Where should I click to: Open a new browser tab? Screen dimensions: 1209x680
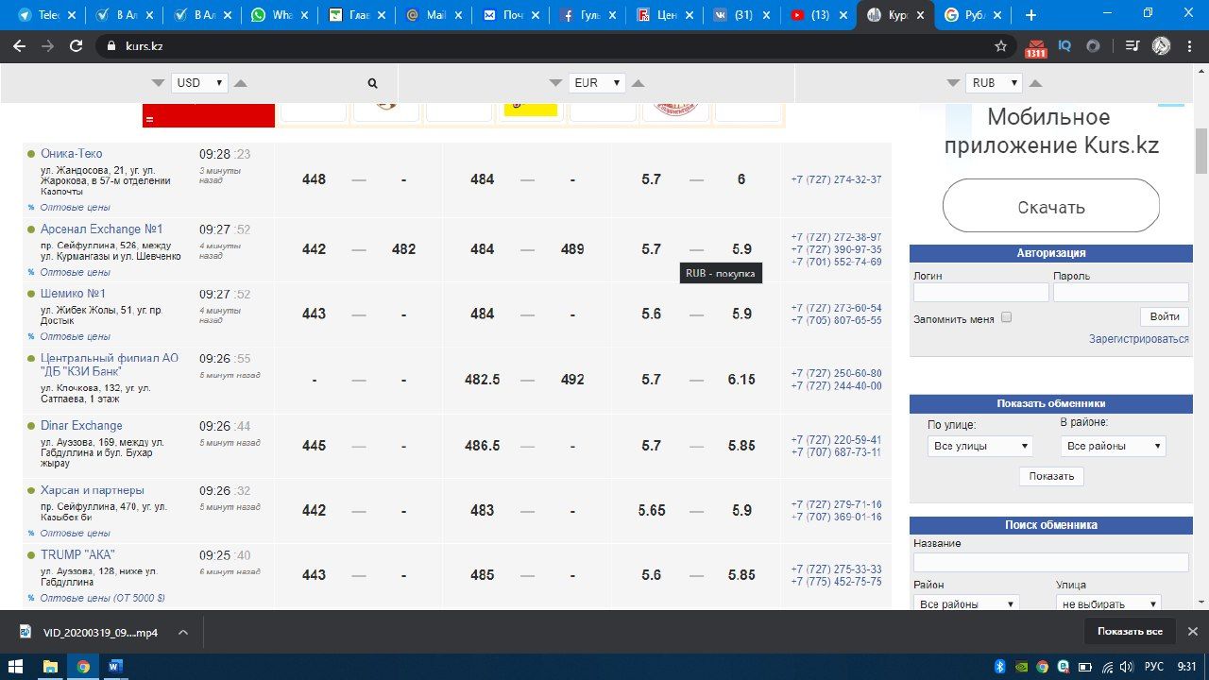coord(1030,15)
